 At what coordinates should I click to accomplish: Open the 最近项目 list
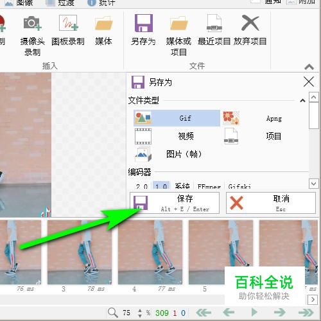click(x=214, y=30)
